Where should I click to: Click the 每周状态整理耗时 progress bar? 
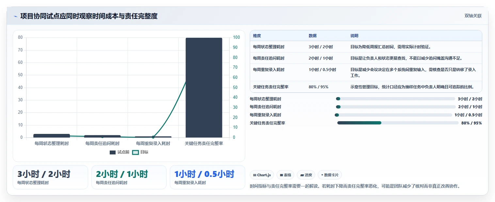tap(395, 99)
